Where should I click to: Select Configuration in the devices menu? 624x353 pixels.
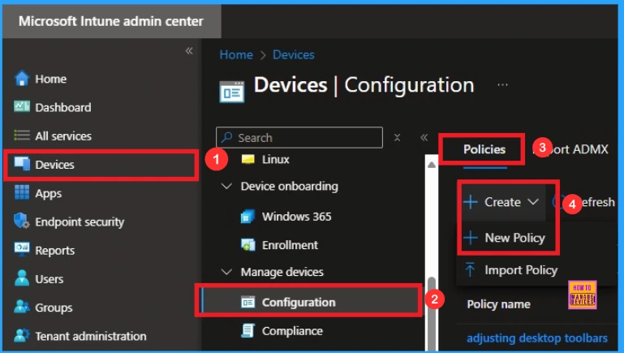point(299,303)
